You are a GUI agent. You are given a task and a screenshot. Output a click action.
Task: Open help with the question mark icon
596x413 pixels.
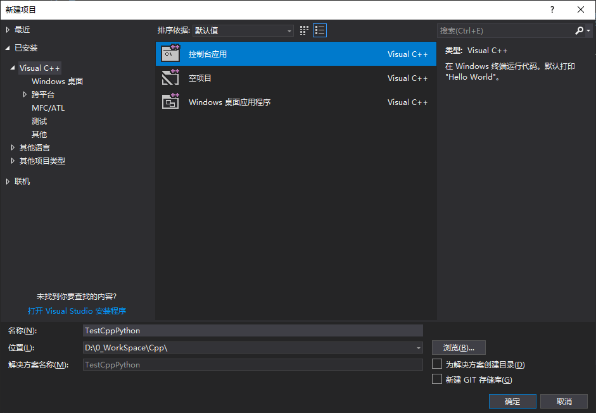[552, 9]
